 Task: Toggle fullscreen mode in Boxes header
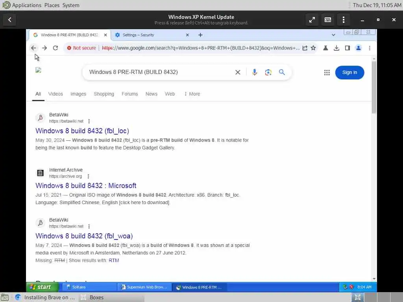coord(312,20)
